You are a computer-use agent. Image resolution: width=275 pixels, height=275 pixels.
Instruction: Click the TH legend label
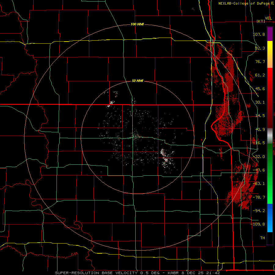point(262,238)
